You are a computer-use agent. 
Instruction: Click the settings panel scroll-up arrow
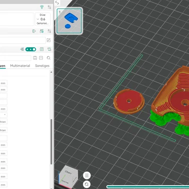(x=51, y=72)
